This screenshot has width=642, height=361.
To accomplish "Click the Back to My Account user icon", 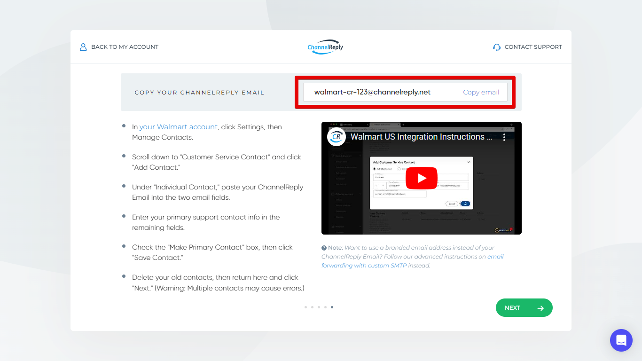I will pyautogui.click(x=83, y=47).
